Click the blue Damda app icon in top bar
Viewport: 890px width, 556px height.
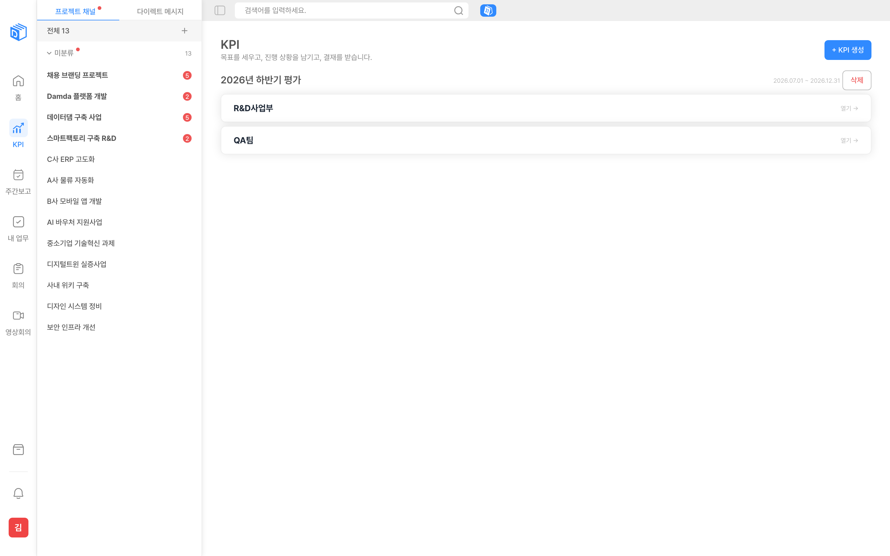tap(488, 11)
